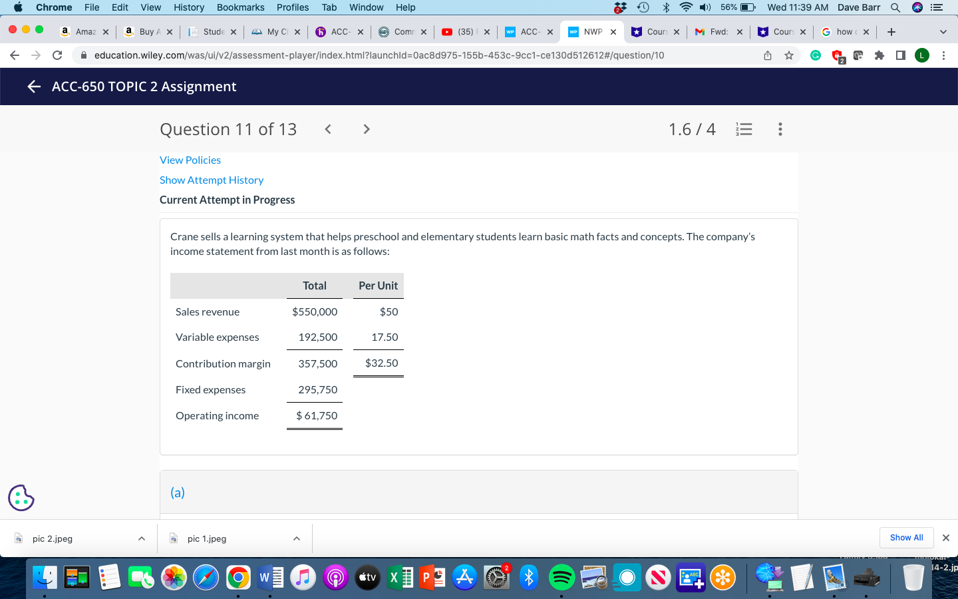Open PowerPoint from the dock
The height and width of the screenshot is (599, 958).
click(x=432, y=578)
